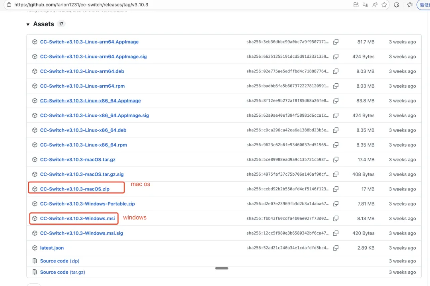Download CC-Switch-v3.10.3-macOS.zip

point(74,189)
